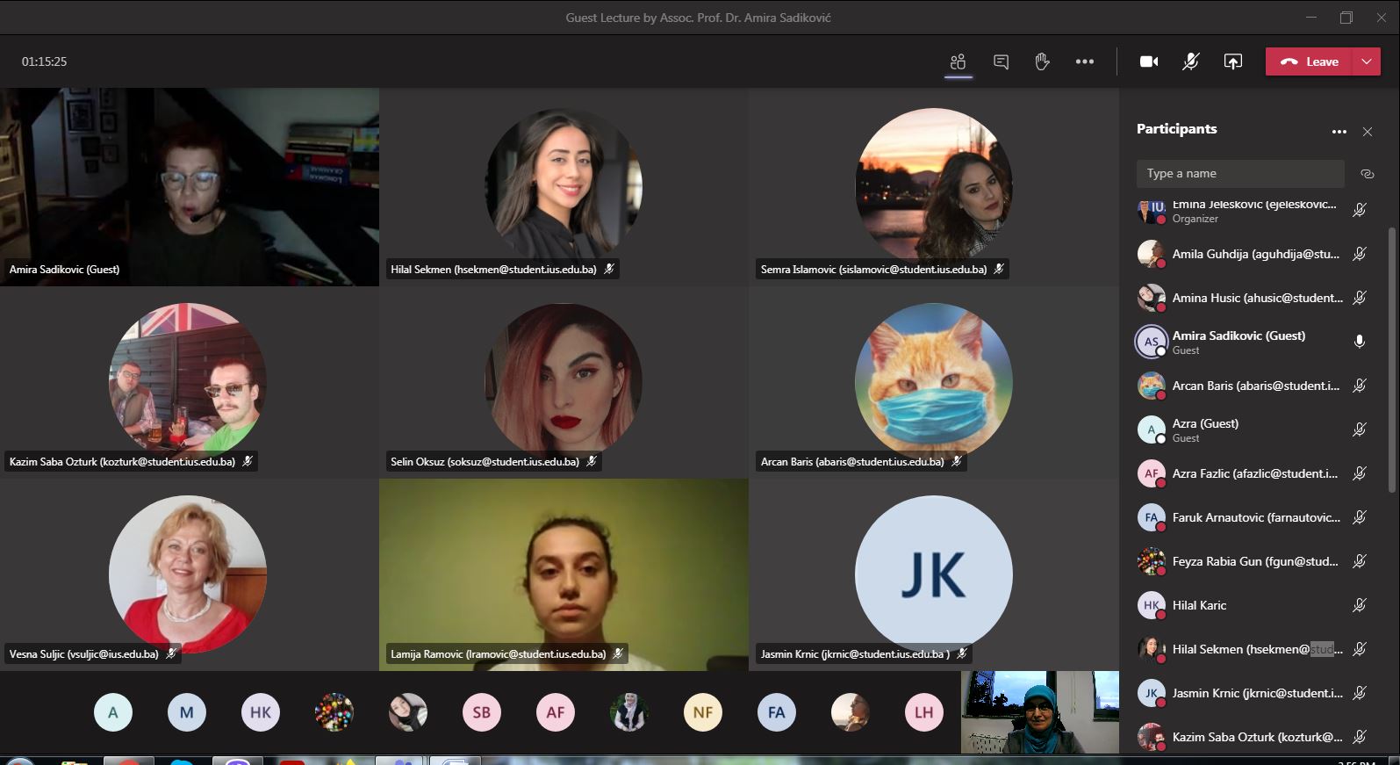The image size is (1400, 765).
Task: Toggle the camera on or off
Action: (1148, 61)
